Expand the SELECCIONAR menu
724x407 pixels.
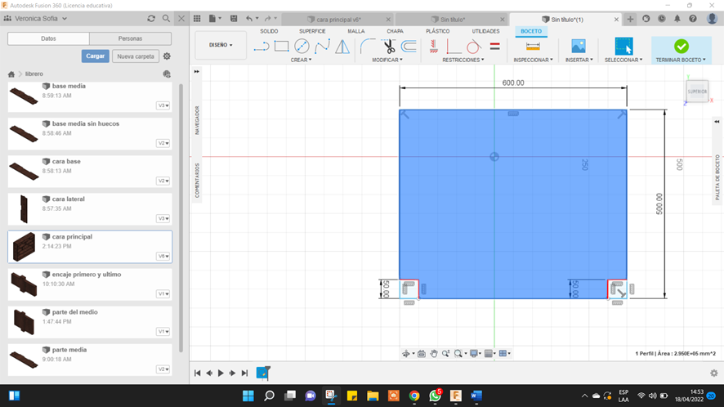[623, 60]
